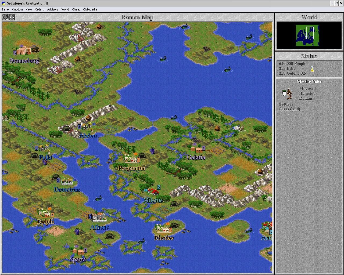Click the Pergamum city name label
The width and height of the screenshot is (344, 275).
pyautogui.click(x=131, y=168)
